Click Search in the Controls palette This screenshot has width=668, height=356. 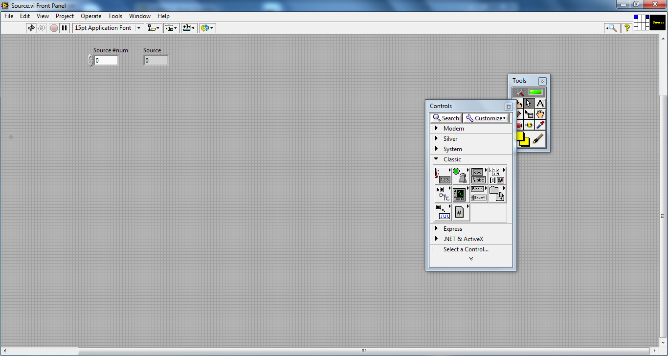(446, 118)
